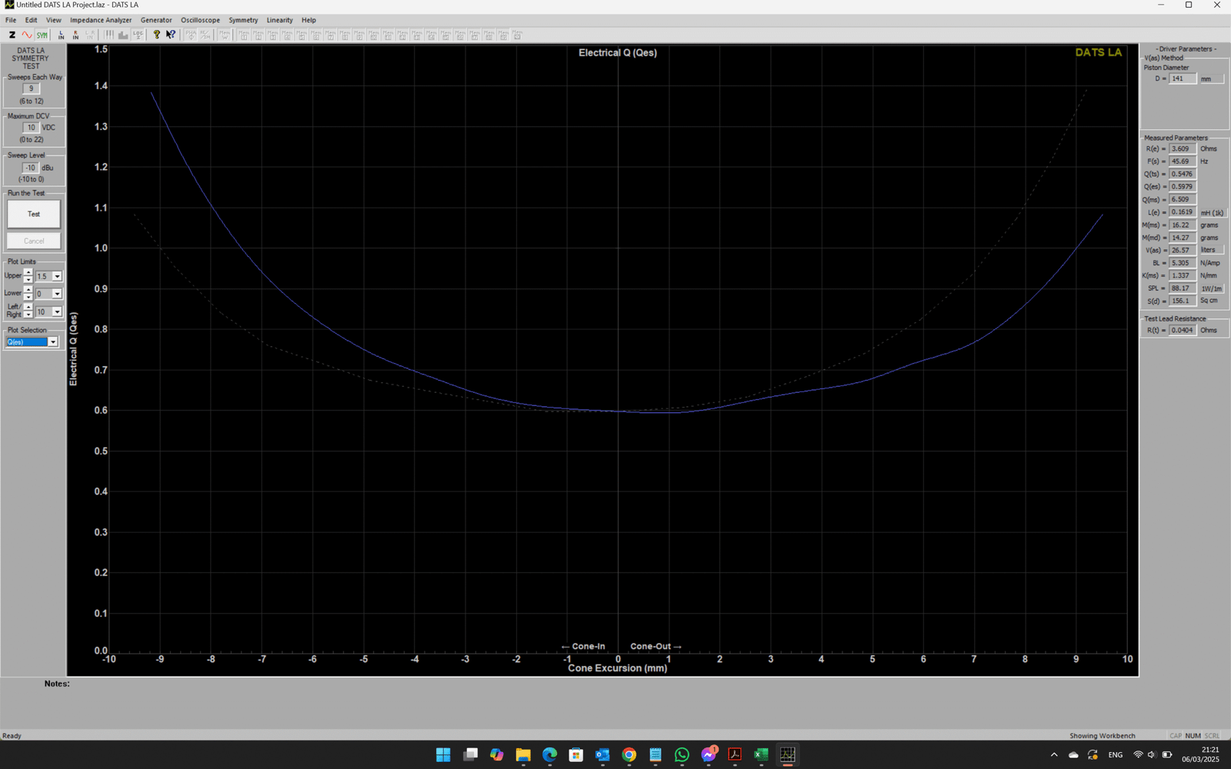Decrease Left/Right limit with down arrow
1231x769 pixels.
click(x=28, y=315)
